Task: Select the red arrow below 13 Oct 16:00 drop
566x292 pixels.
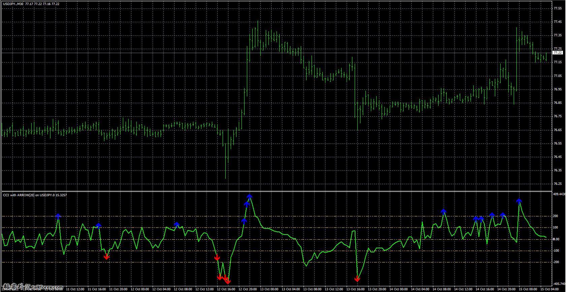Action: pos(357,279)
